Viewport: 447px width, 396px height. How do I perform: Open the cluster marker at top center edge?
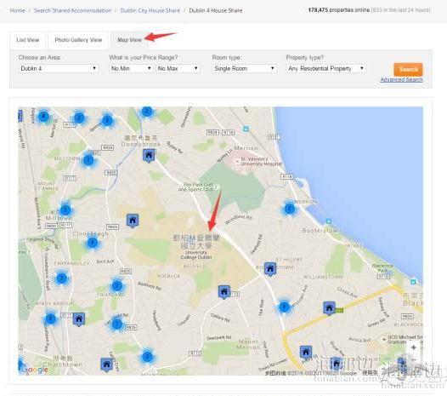point(147,112)
